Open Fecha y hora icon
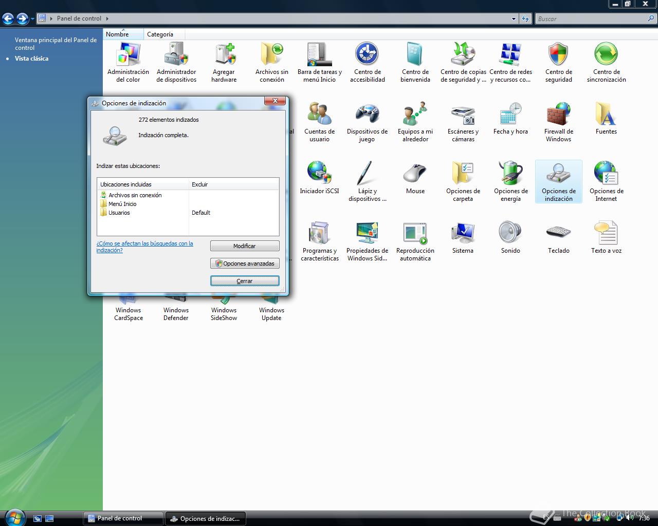 coord(511,119)
